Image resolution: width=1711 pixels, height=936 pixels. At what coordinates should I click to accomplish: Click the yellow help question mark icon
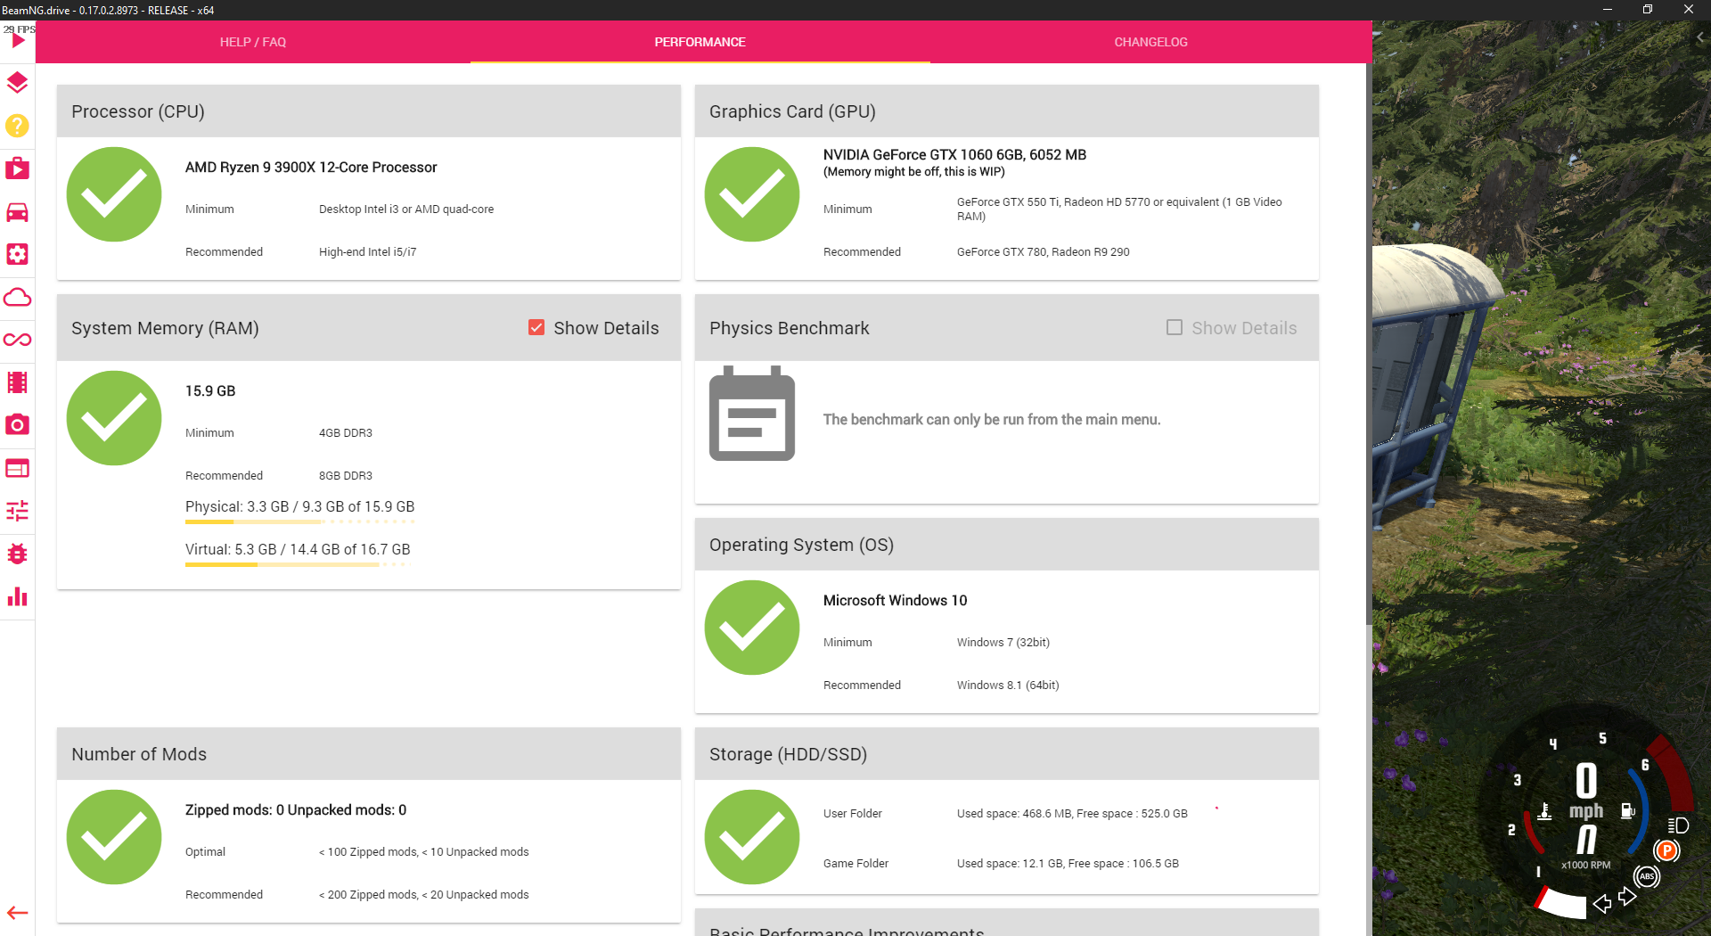(x=18, y=126)
